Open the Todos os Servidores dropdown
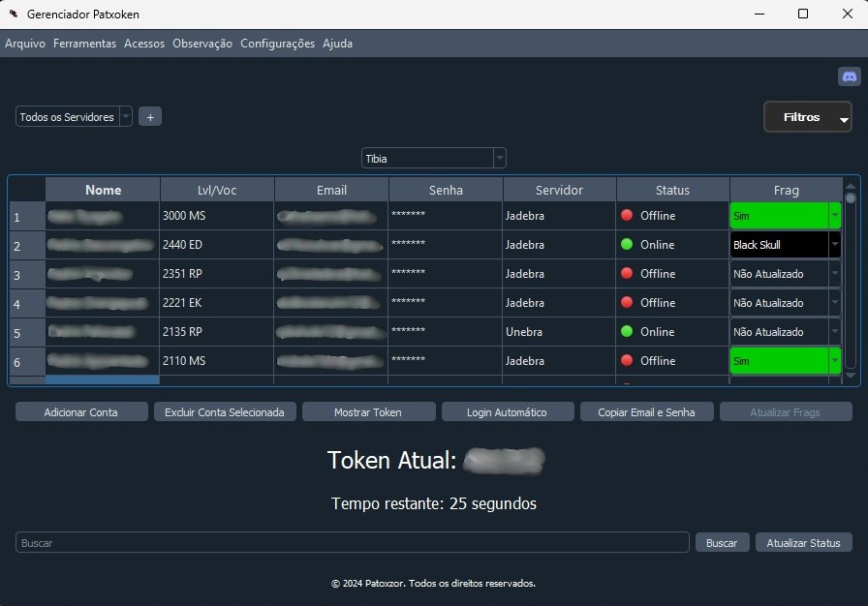Screen dimensions: 868x606 coord(75,117)
